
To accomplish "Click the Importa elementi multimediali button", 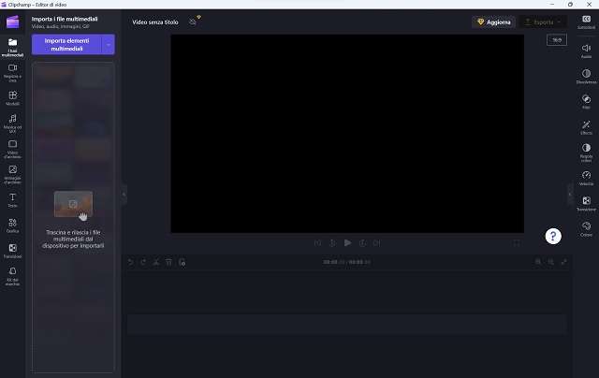I will tap(66, 45).
